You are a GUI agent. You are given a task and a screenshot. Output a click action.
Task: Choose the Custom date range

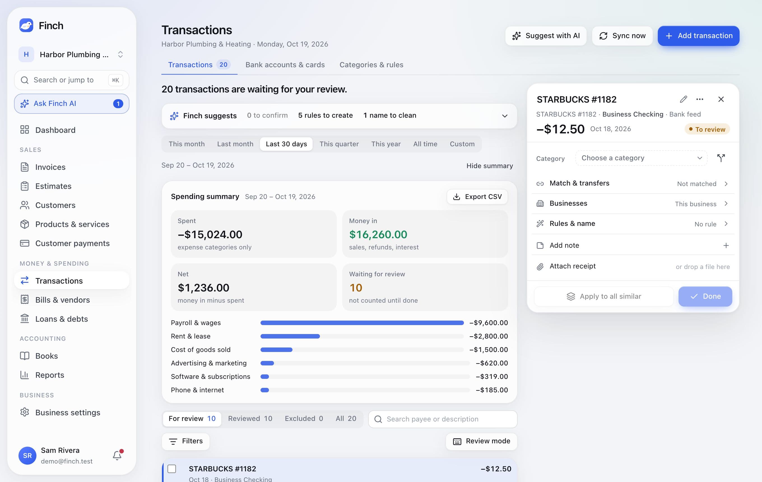[462, 144]
